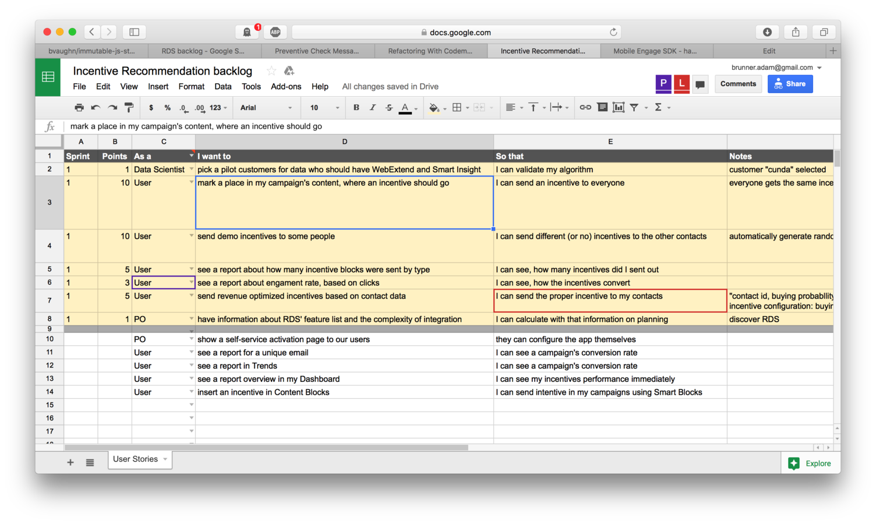Screen dimensions: 876x524
Task: Open the Tools menu
Action: [x=251, y=87]
